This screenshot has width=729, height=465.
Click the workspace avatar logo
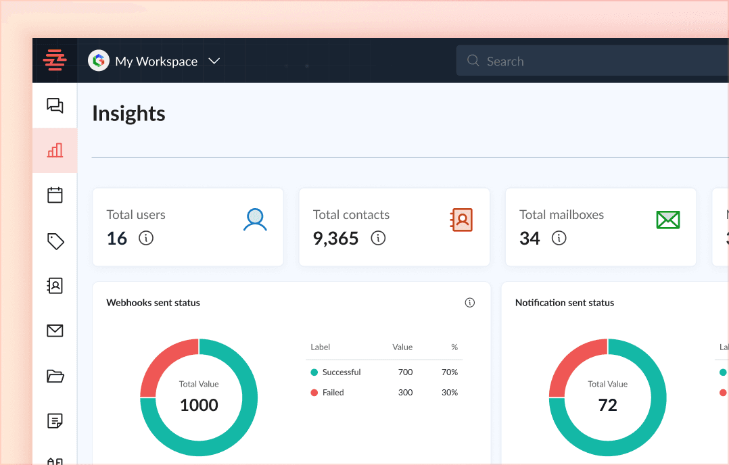99,60
